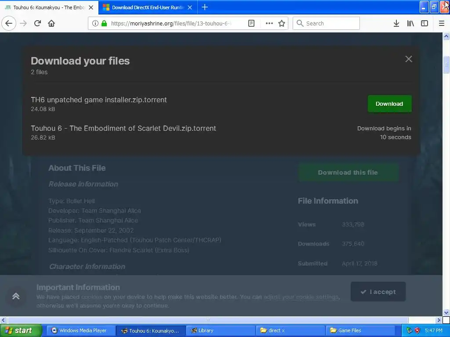
Task: Click the forward navigation arrow
Action: pyautogui.click(x=23, y=23)
